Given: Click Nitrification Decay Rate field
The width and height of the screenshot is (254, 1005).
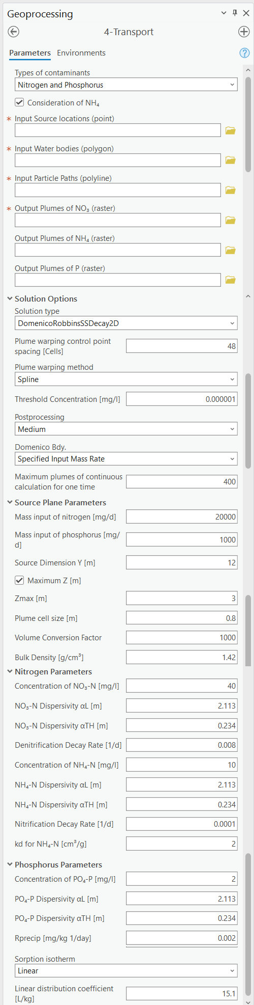Looking at the screenshot, I should (182, 824).
